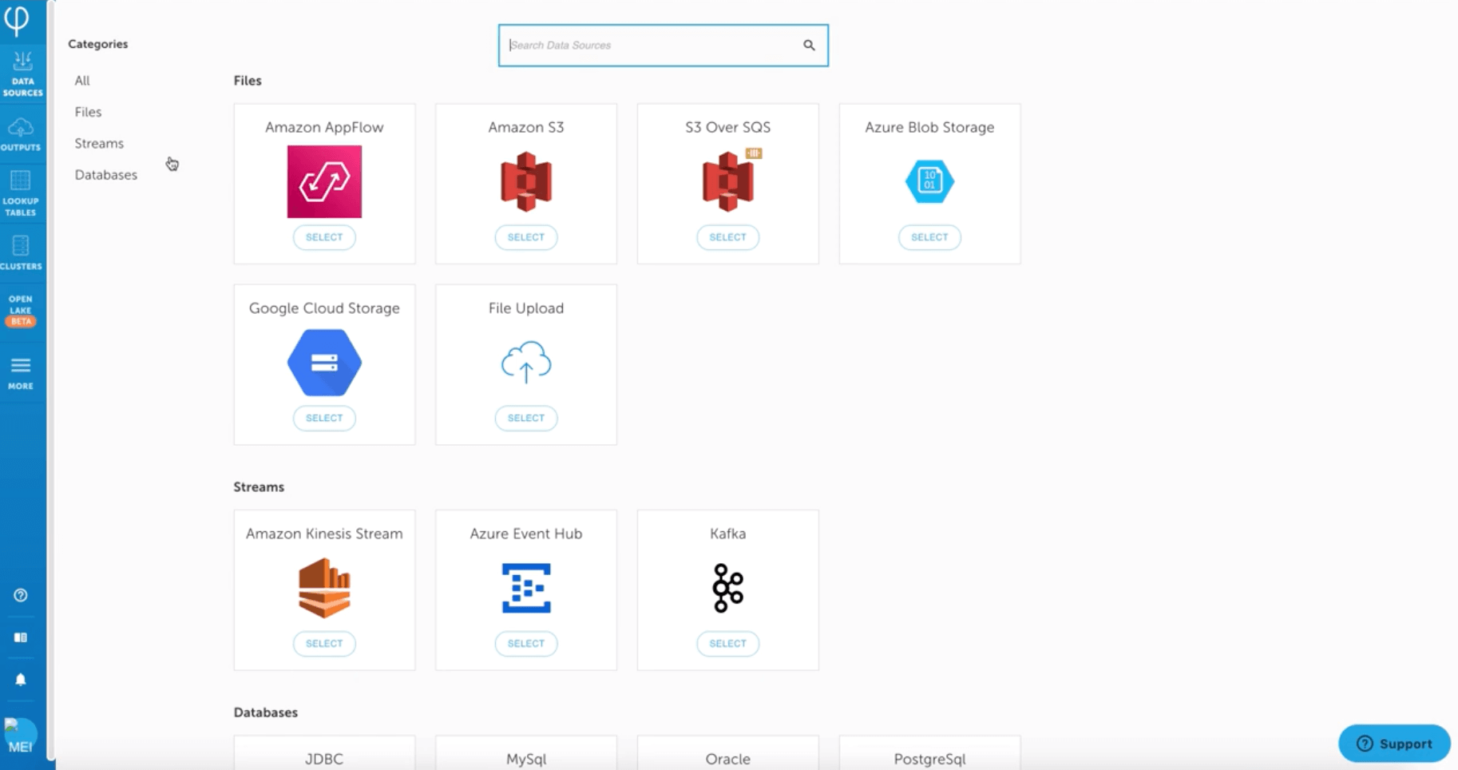Image resolution: width=1458 pixels, height=770 pixels.
Task: Click the Upsolver logo at top
Action: (x=17, y=19)
